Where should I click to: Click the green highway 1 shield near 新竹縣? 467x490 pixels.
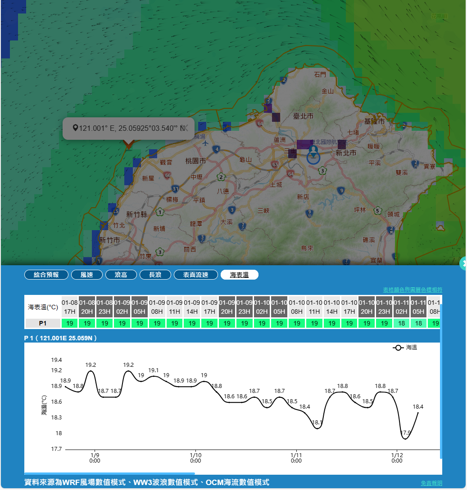[160, 211]
